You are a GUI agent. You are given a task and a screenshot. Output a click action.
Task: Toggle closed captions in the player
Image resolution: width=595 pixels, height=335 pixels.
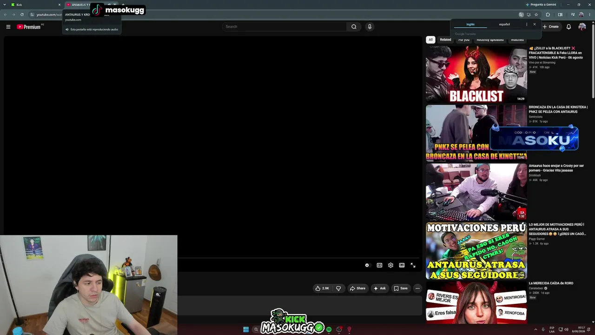pyautogui.click(x=379, y=265)
